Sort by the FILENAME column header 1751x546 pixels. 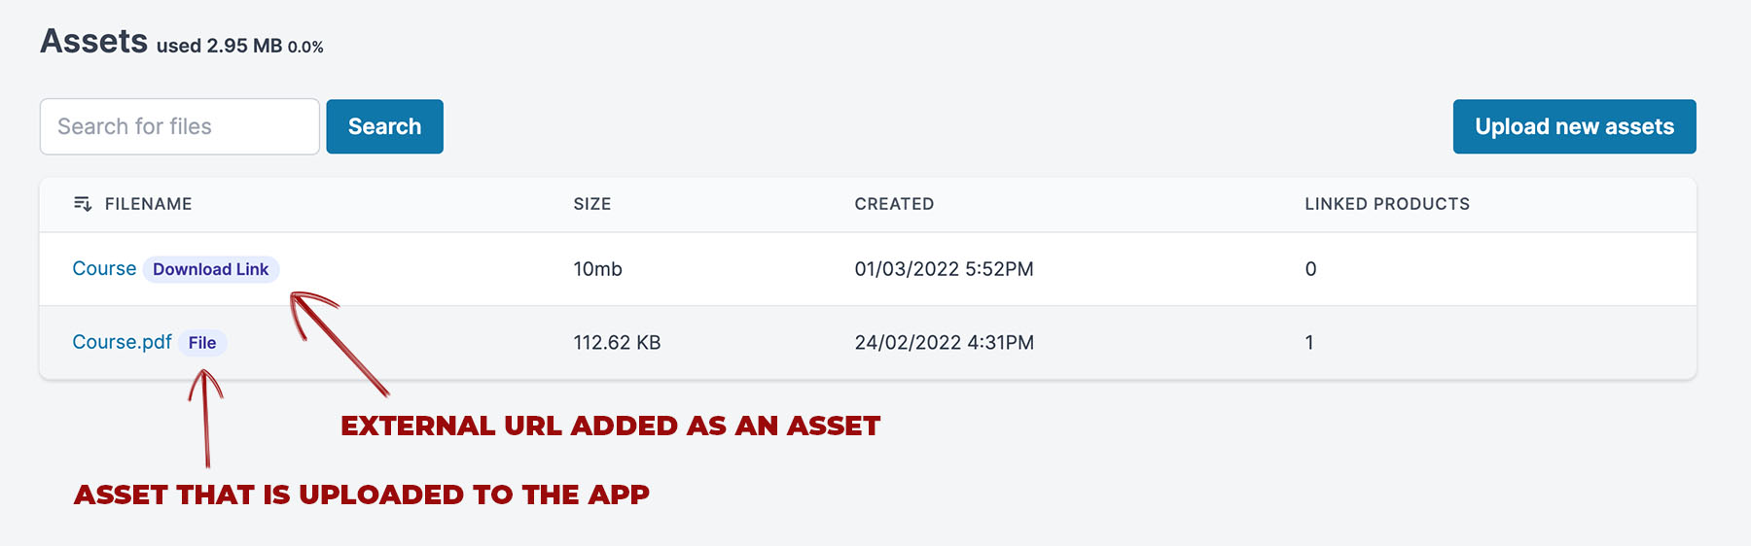coord(148,204)
